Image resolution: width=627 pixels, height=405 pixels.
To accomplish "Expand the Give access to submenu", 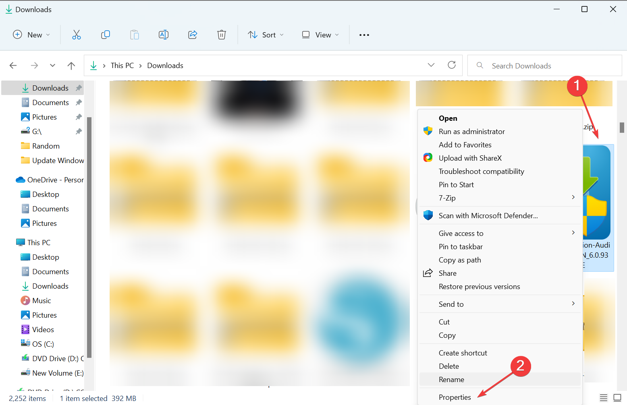I will [x=573, y=233].
